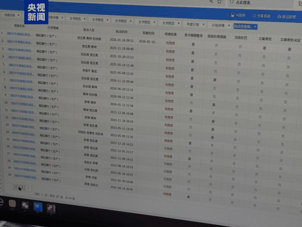
Task: Click 贺志勇 黄坤 刘永辉 personnel cell
Action: click(89, 39)
